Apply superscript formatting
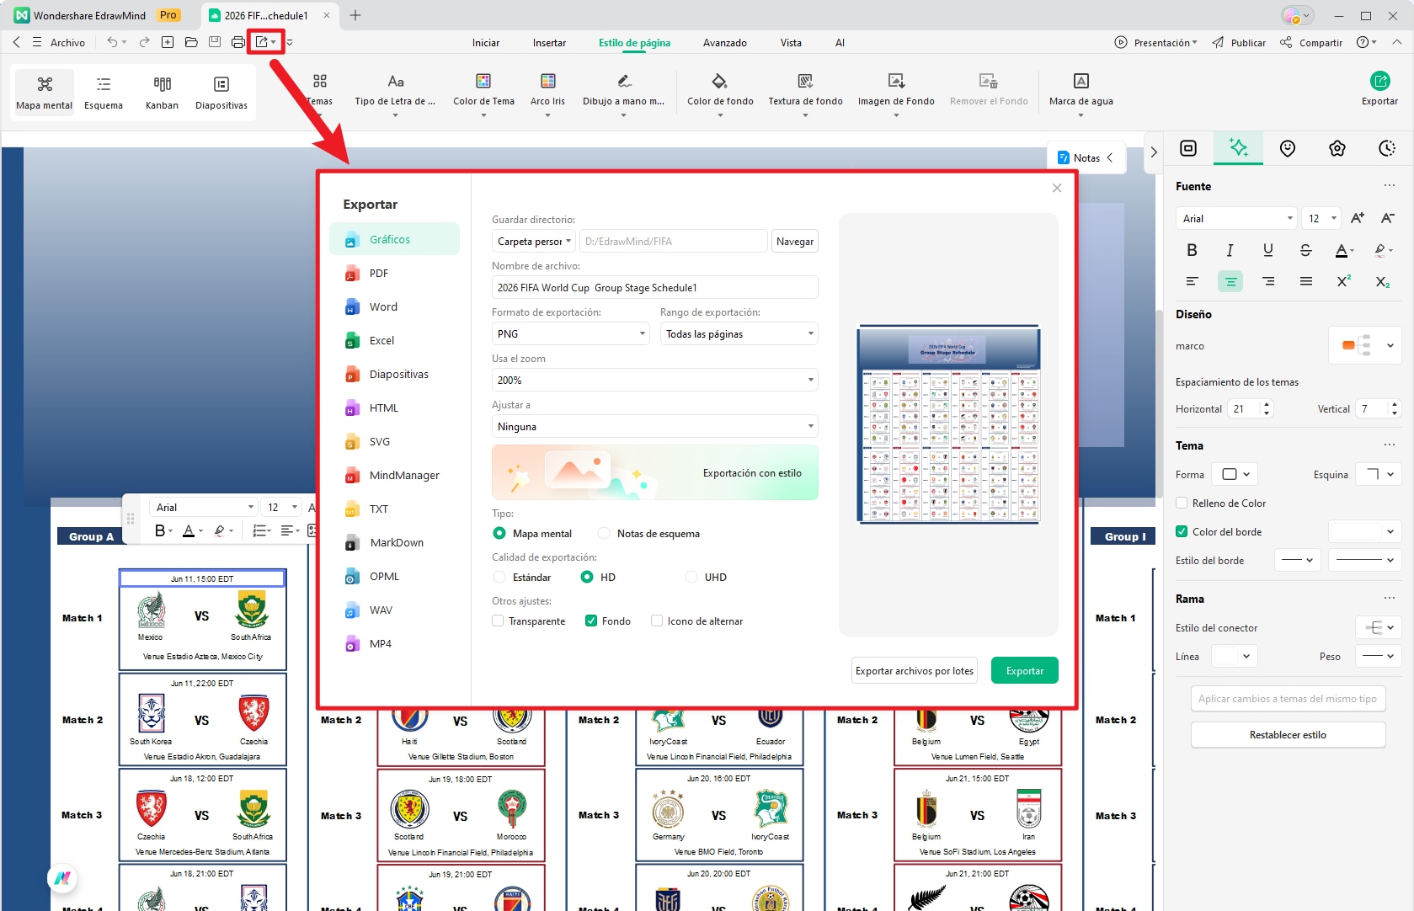The image size is (1414, 911). [1344, 281]
